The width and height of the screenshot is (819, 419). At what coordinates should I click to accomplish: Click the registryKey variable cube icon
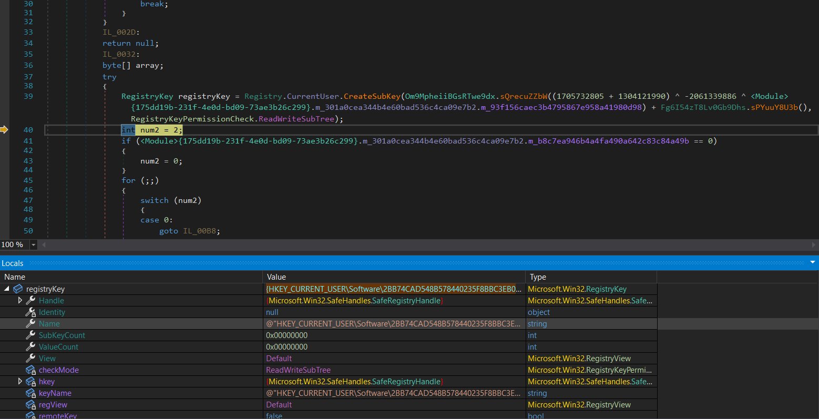pyautogui.click(x=18, y=289)
